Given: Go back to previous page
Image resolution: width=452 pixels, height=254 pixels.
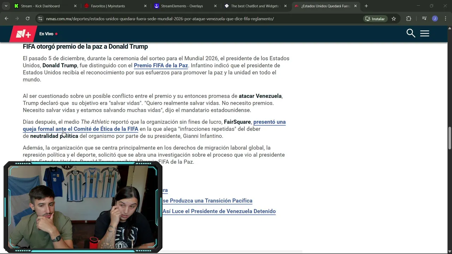Looking at the screenshot, I should tap(7, 19).
